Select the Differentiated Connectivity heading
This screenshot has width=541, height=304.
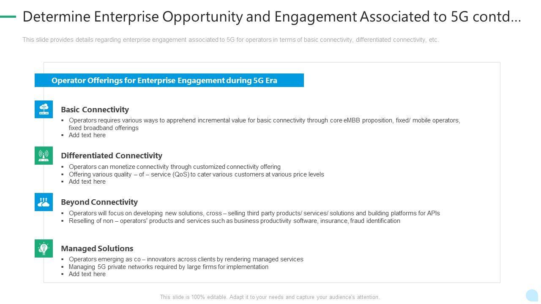pyautogui.click(x=112, y=155)
